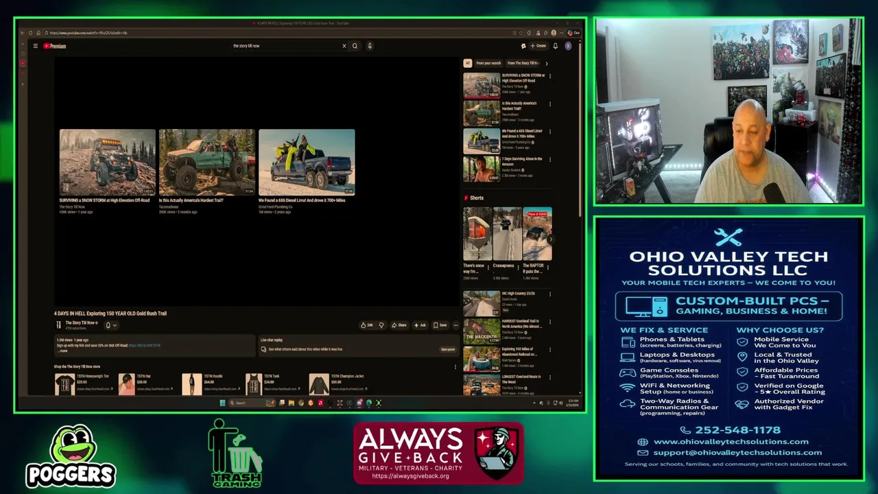This screenshot has height=494, width=878.
Task: Open the 'TSTN Heavyweight Tee' merch item
Action: coord(83,383)
